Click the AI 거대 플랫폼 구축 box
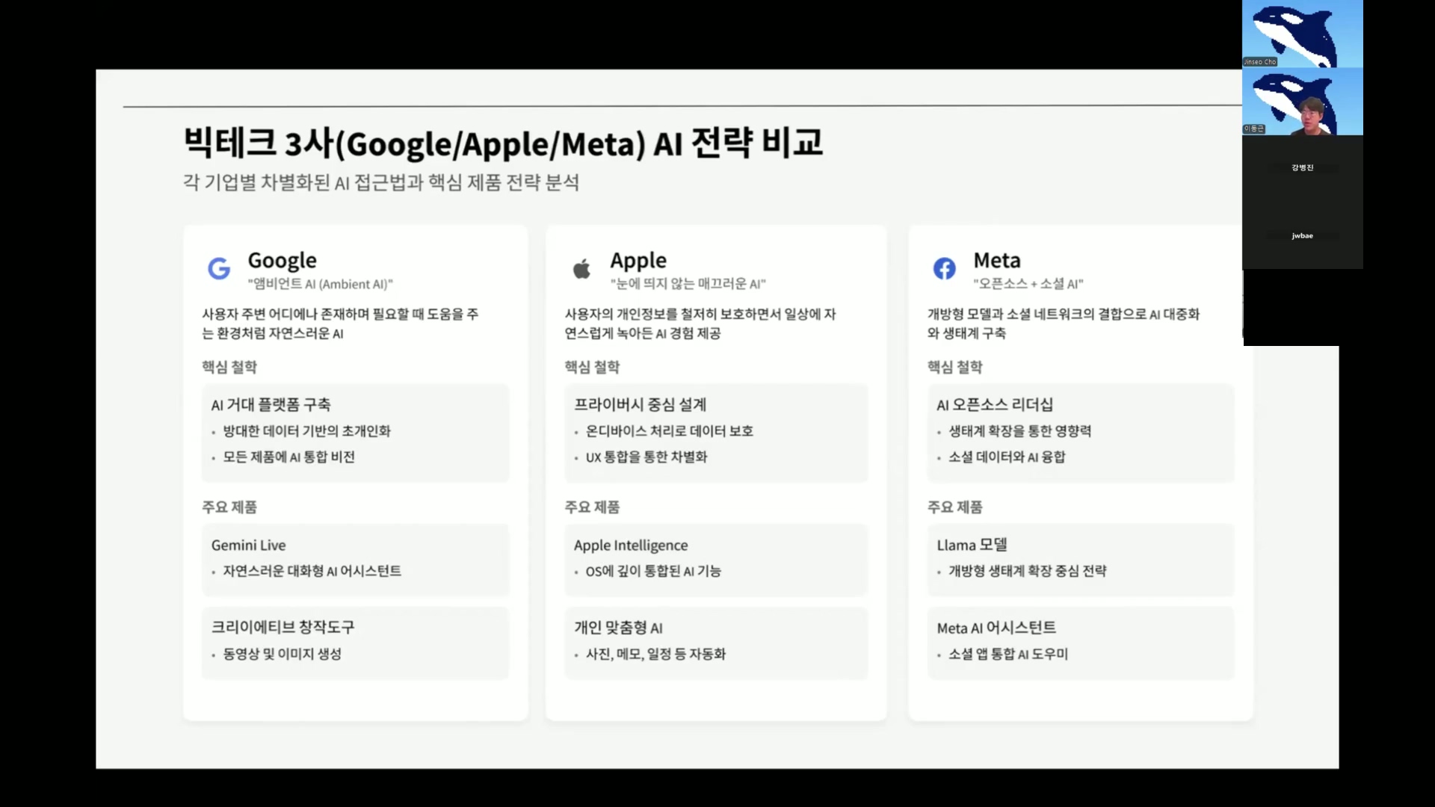Viewport: 1435px width, 807px height. click(x=355, y=432)
